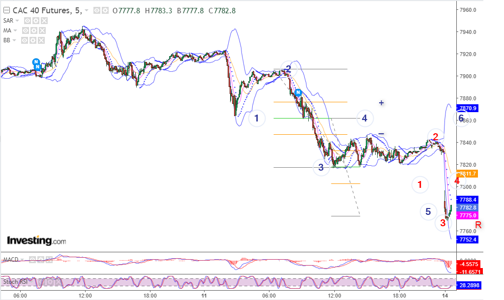The height and width of the screenshot is (300, 504).
Task: Open the Stoch RSI settings gear
Action: tap(50, 282)
